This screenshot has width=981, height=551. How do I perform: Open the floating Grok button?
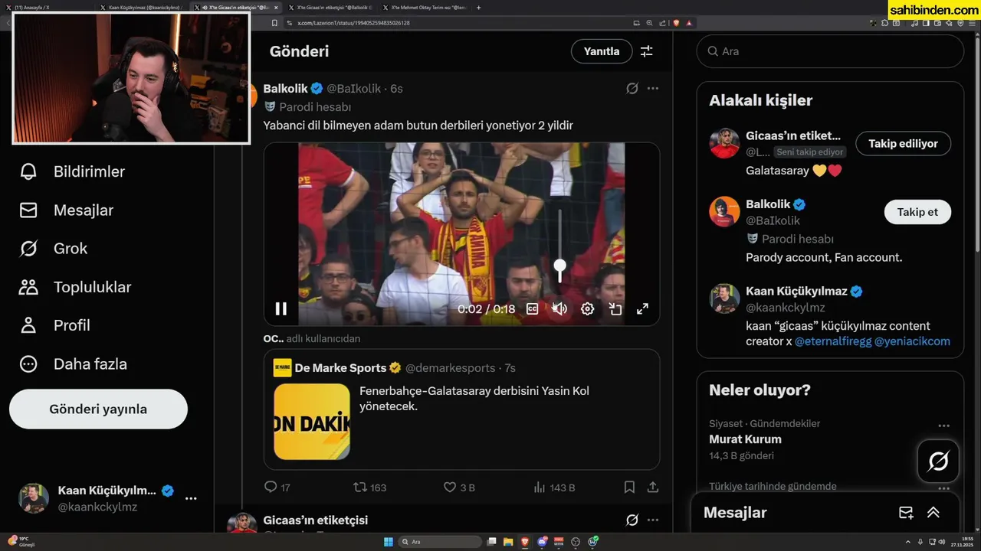[938, 461]
